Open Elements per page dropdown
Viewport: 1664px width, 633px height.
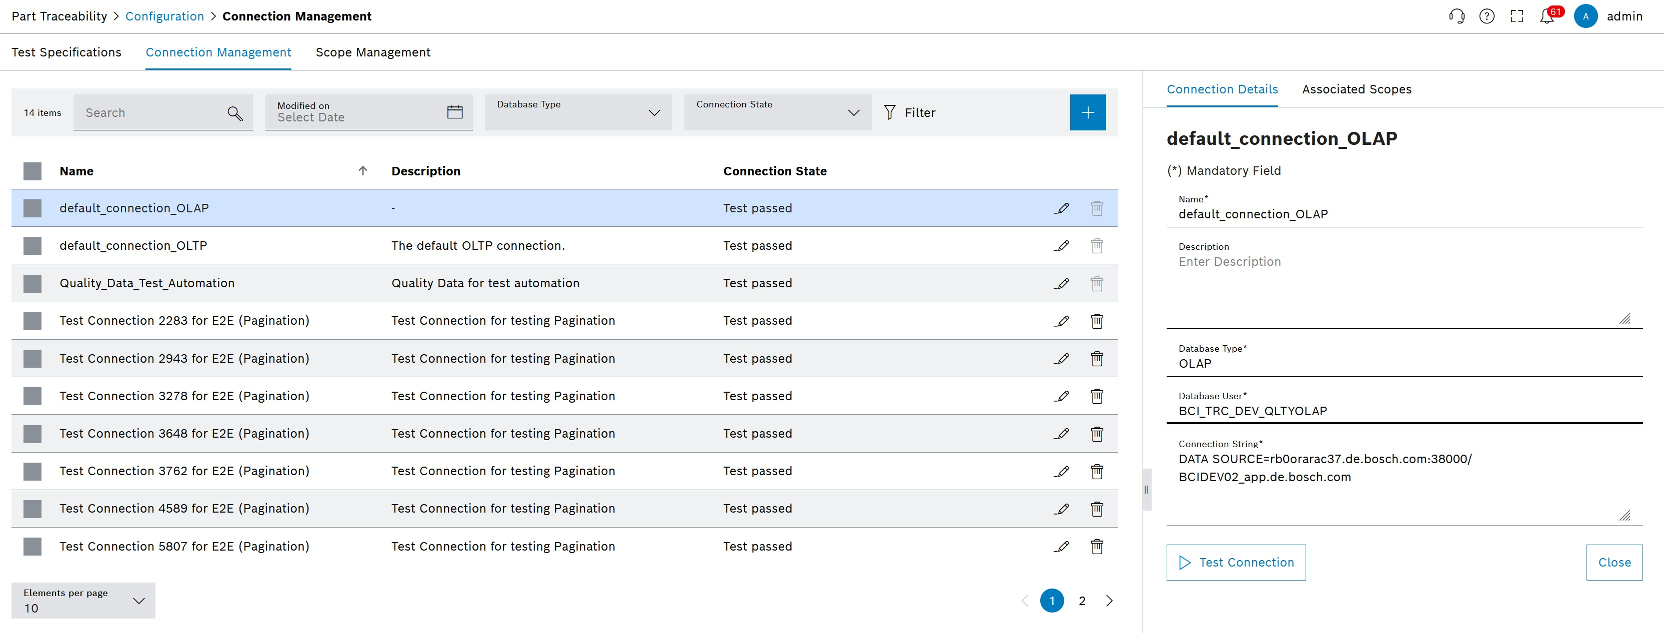(83, 601)
